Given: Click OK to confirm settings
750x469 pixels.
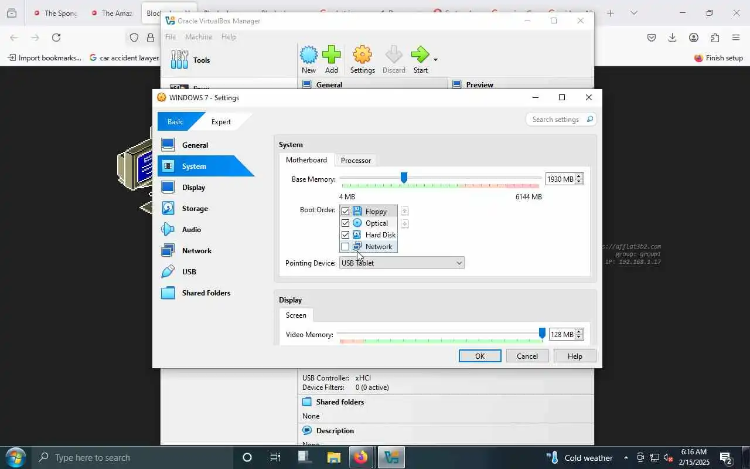Looking at the screenshot, I should point(480,356).
